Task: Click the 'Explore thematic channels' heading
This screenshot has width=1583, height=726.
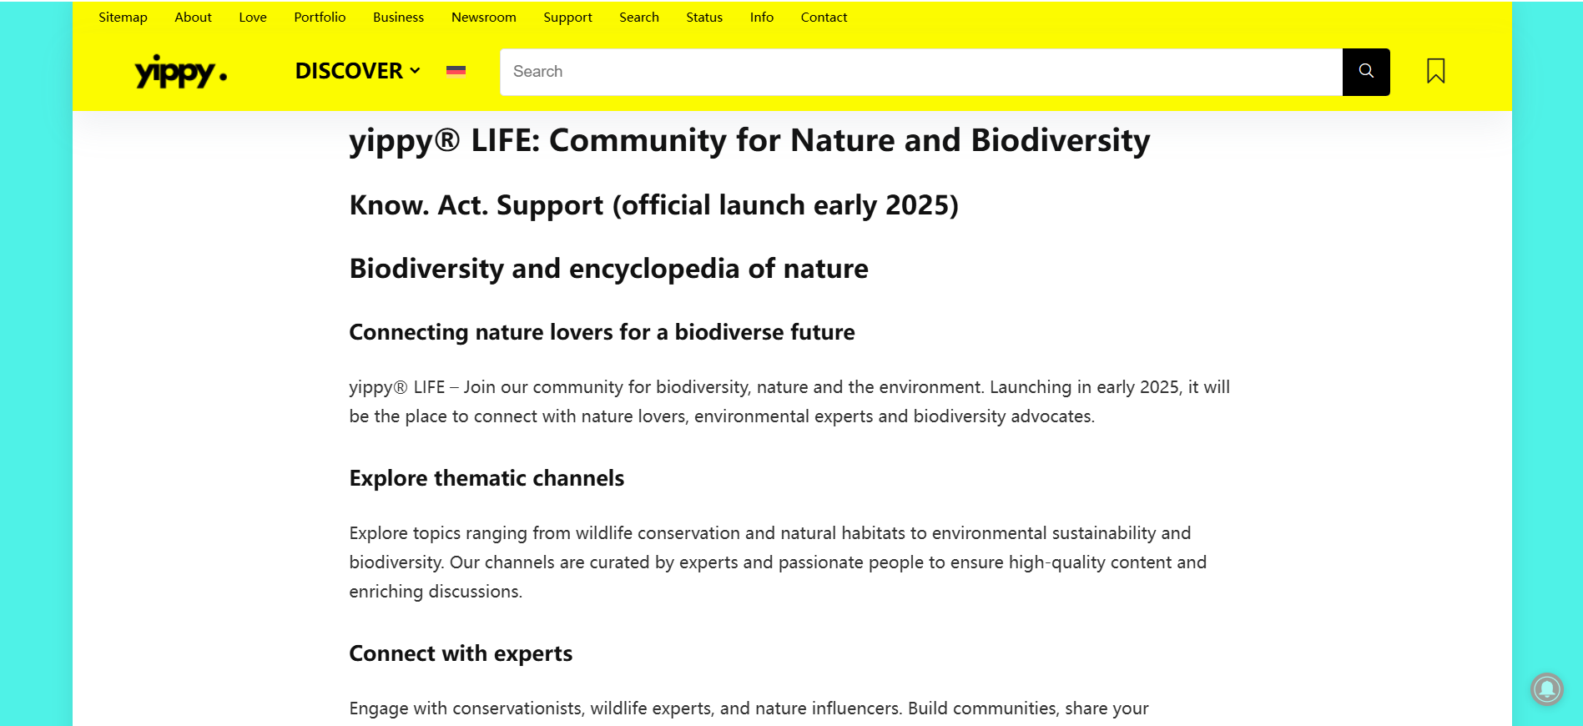Action: click(x=486, y=478)
